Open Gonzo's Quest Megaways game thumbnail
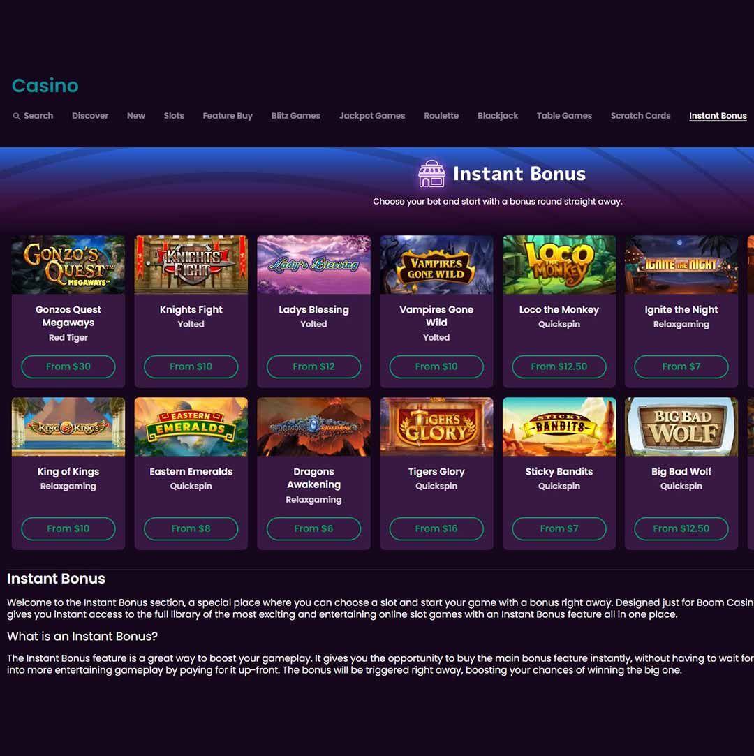 [68, 265]
